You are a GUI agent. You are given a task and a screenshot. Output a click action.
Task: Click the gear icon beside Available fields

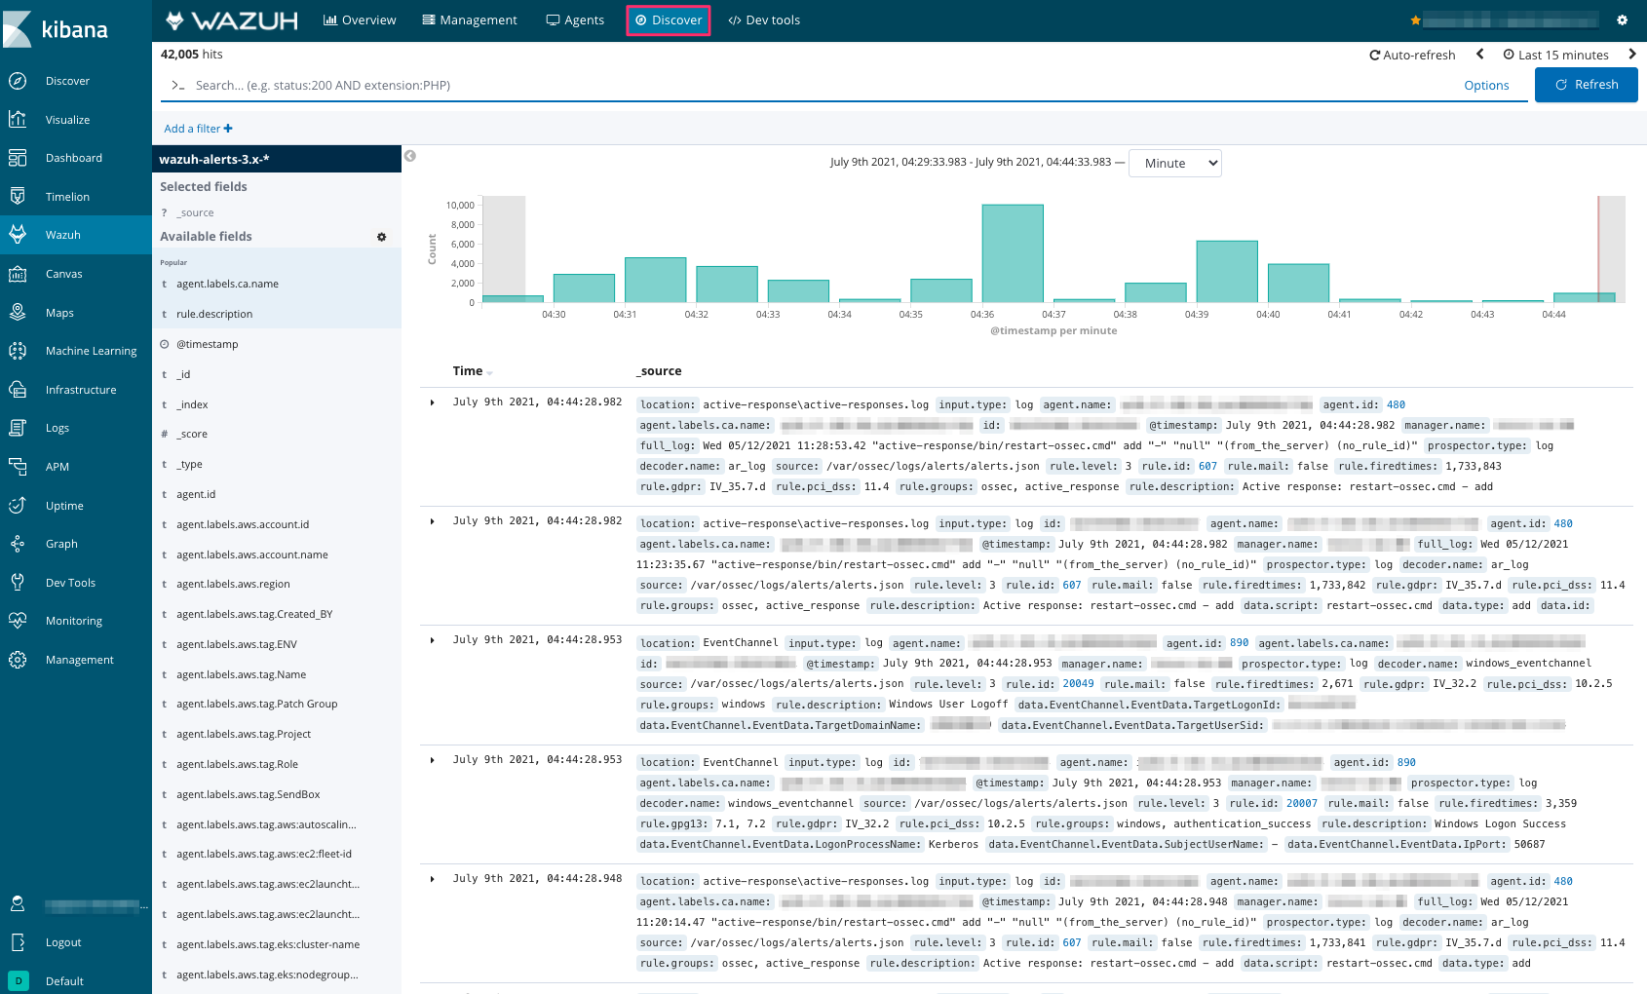[381, 237]
